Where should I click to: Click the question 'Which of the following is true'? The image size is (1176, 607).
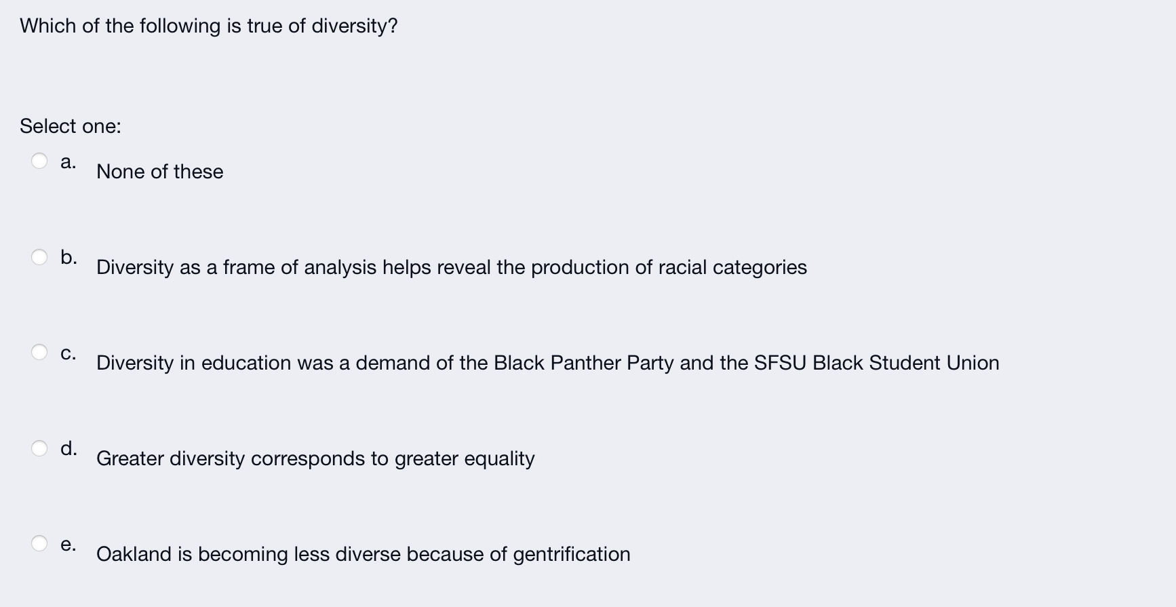click(208, 26)
